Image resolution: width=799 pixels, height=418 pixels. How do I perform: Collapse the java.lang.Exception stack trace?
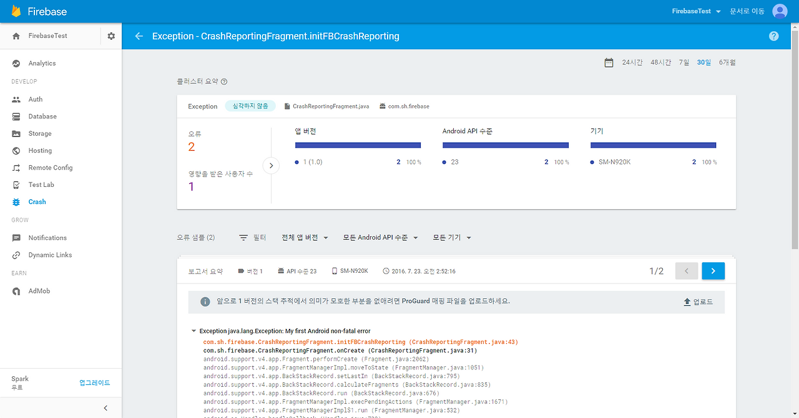tap(194, 330)
